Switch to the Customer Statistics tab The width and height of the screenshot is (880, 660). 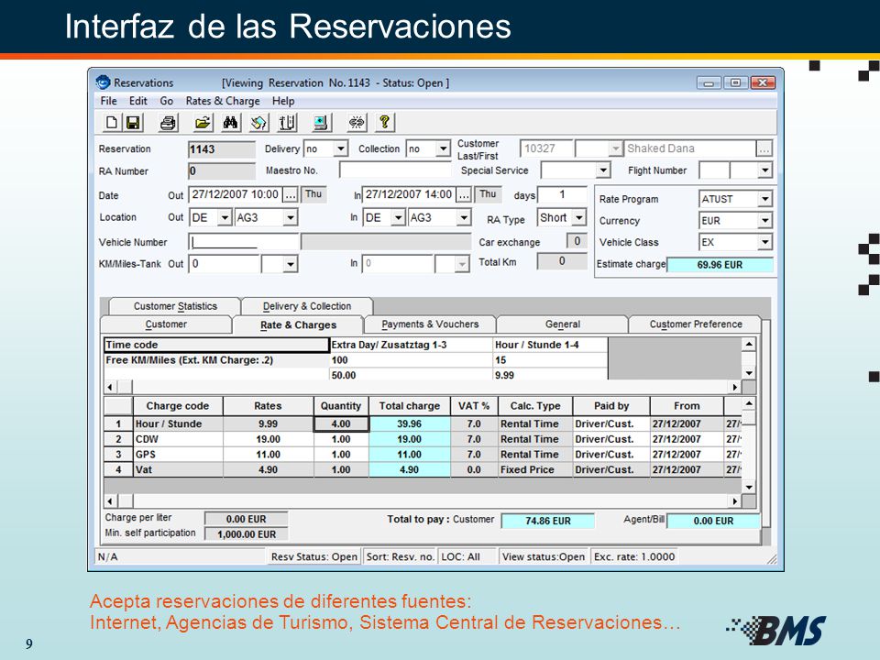175,306
